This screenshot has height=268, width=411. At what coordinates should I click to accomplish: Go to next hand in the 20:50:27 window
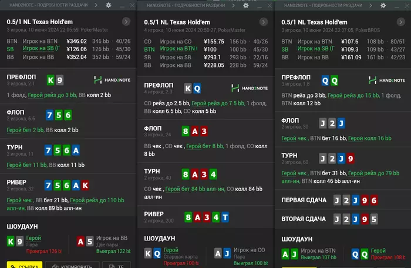(264, 22)
